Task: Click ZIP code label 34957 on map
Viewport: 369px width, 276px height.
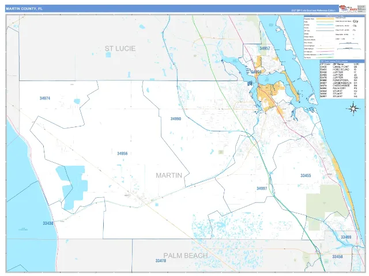Action: (x=265, y=48)
